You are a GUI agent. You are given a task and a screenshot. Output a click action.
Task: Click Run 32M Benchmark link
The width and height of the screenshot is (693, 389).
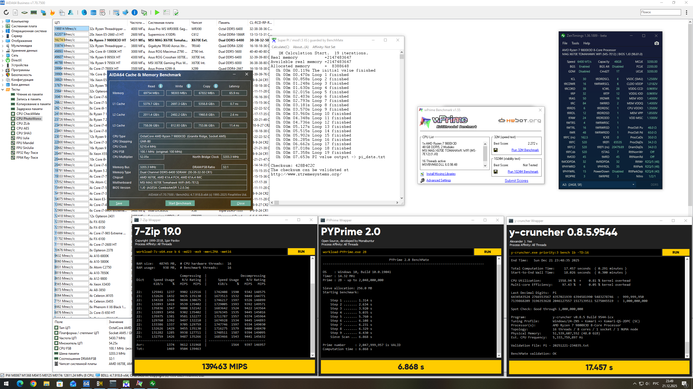click(x=525, y=150)
